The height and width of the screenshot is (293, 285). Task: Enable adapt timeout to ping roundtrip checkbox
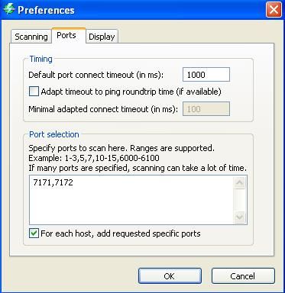point(34,91)
